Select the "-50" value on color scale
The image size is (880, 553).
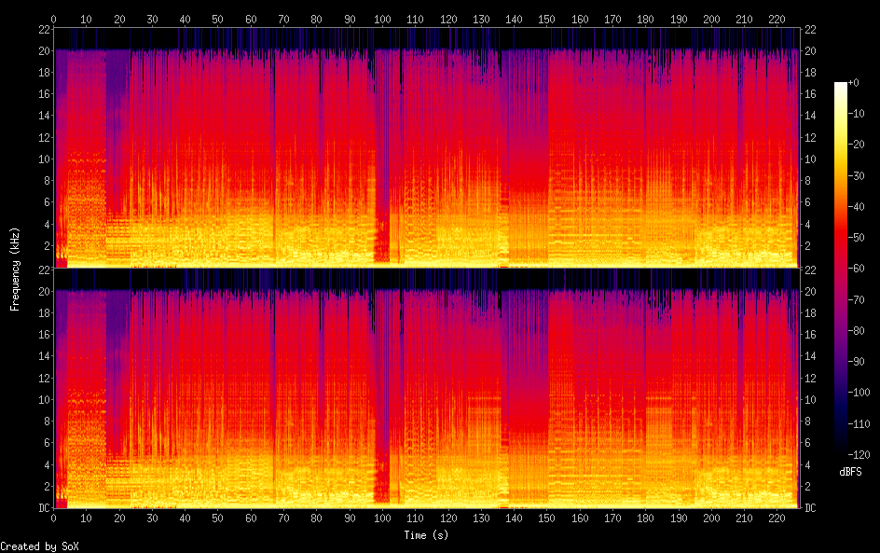coord(856,238)
